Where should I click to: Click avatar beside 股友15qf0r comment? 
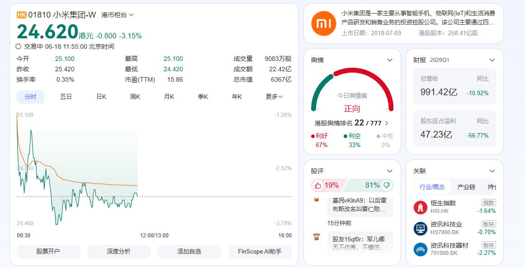[x=317, y=237]
